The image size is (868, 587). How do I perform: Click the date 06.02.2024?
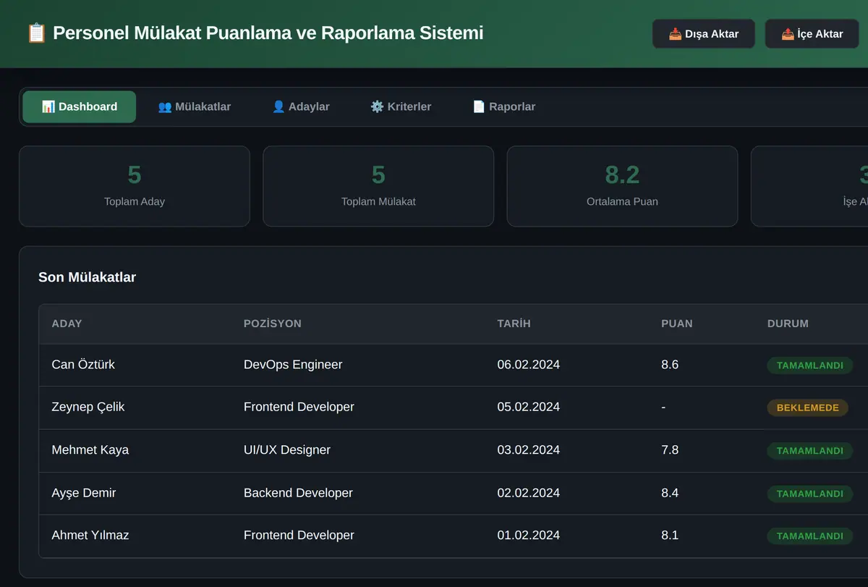point(529,365)
